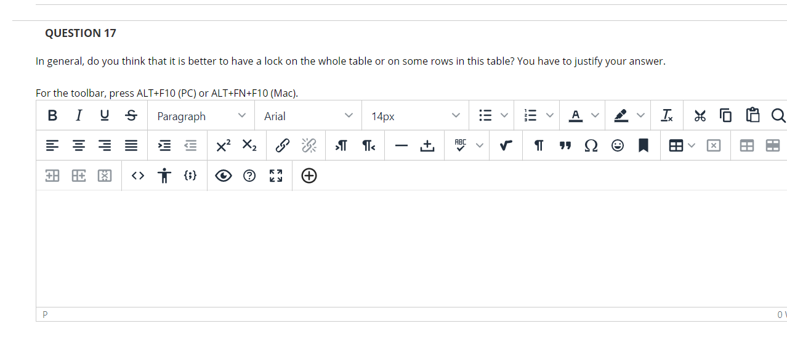787x342 pixels.
Task: Expand editor to fullscreen
Action: click(x=275, y=176)
